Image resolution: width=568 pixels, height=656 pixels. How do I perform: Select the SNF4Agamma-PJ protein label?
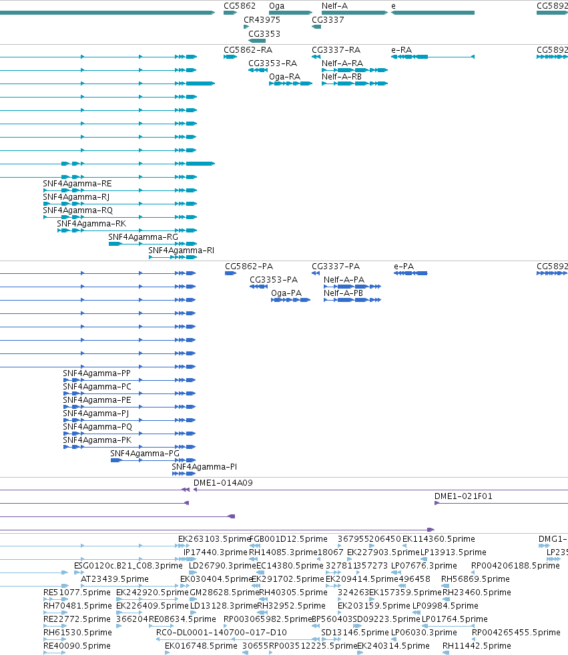click(x=95, y=414)
